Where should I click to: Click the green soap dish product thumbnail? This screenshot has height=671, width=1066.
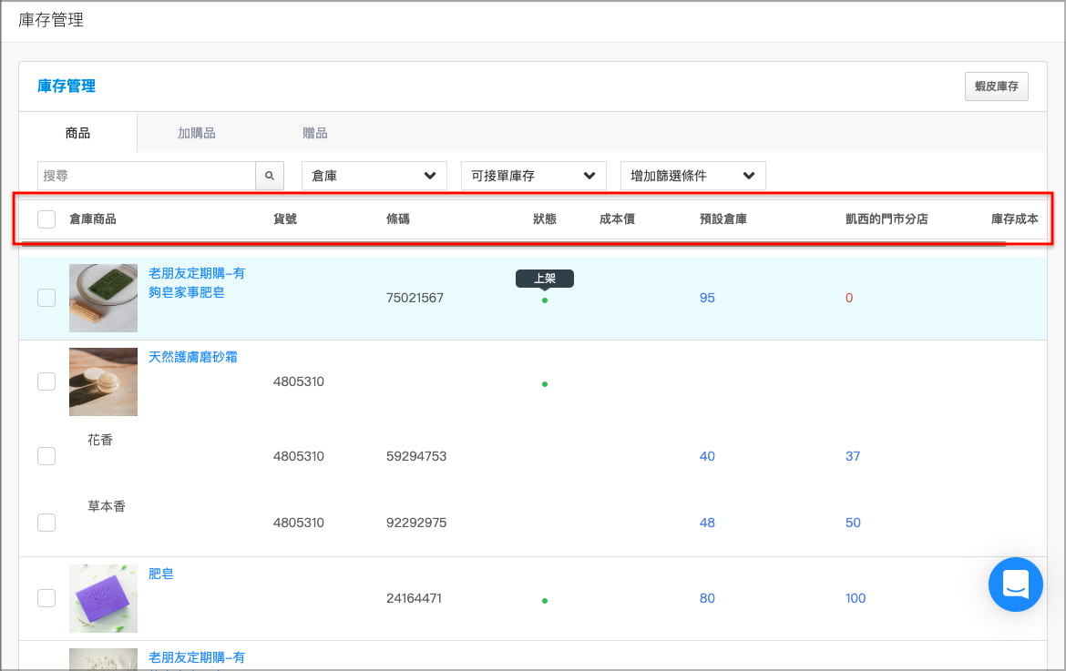tap(103, 298)
